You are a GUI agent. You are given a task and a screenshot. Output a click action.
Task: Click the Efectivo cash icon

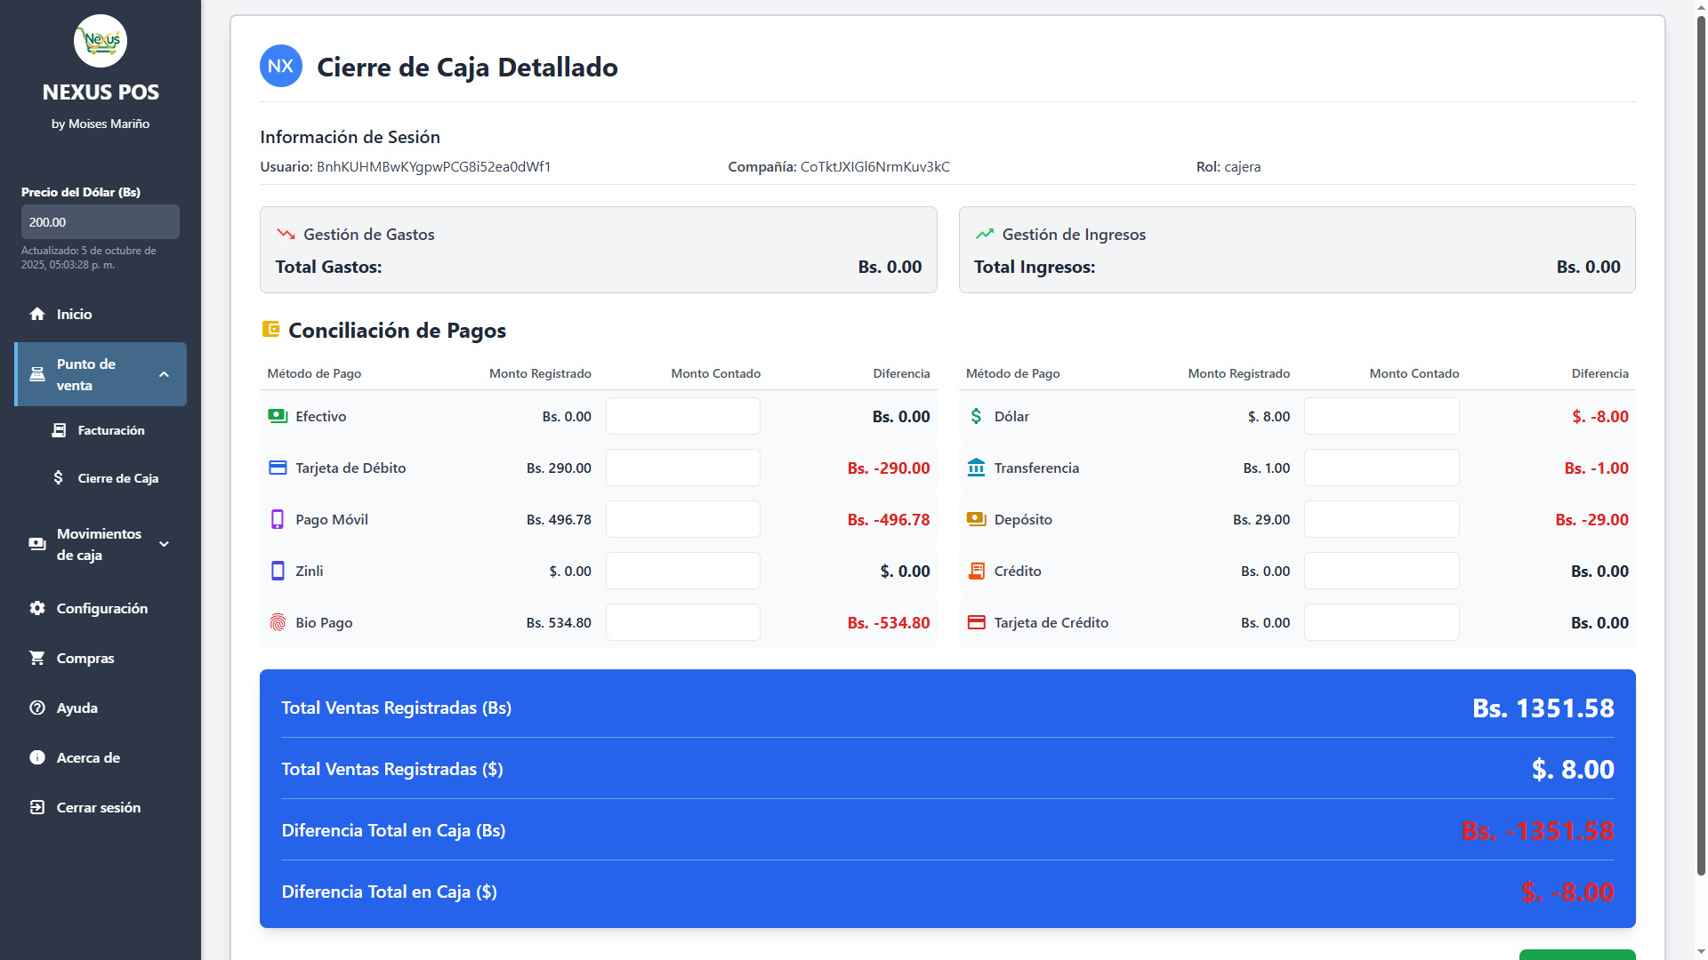click(278, 416)
